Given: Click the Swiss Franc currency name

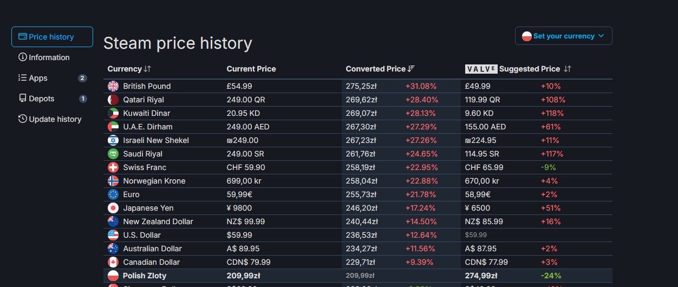Looking at the screenshot, I should [x=145, y=167].
